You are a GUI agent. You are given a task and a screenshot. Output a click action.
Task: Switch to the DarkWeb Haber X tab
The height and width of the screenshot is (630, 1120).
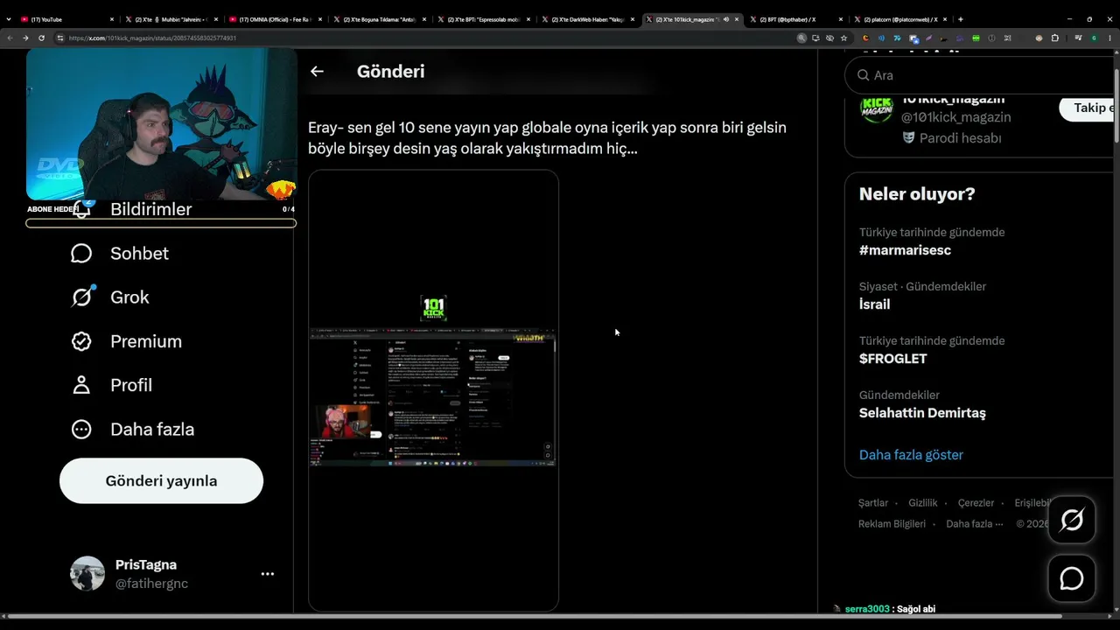(586, 19)
